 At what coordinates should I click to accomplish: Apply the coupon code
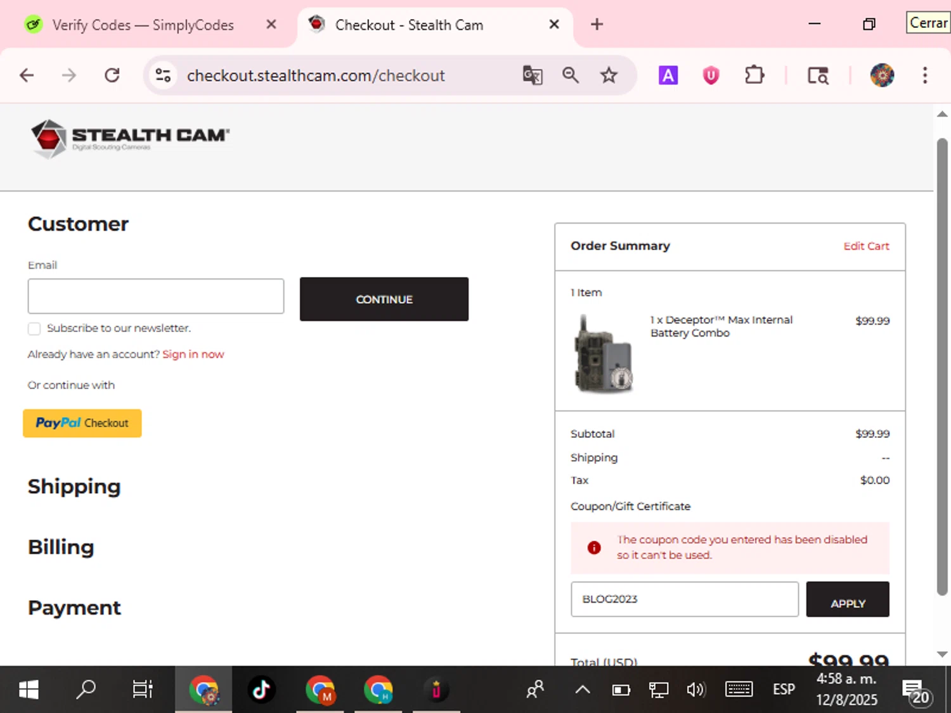point(848,600)
